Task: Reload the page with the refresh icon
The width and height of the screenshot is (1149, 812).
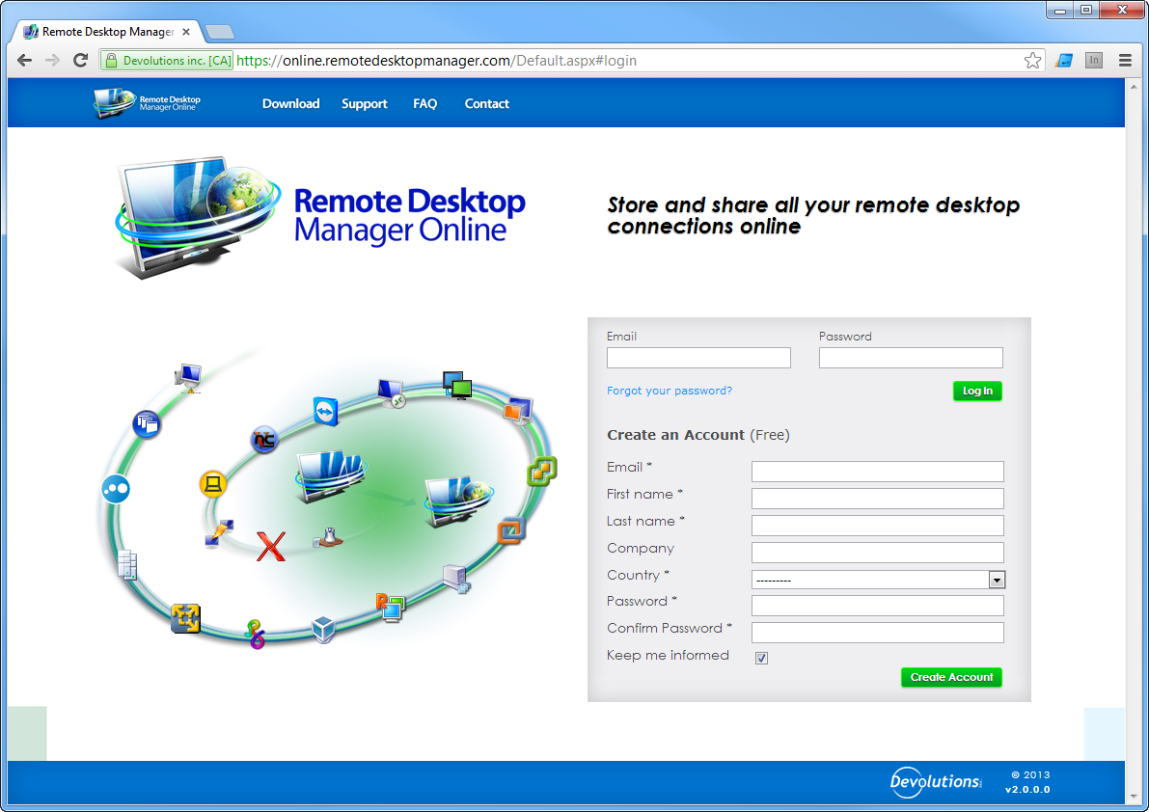Action: pyautogui.click(x=81, y=61)
